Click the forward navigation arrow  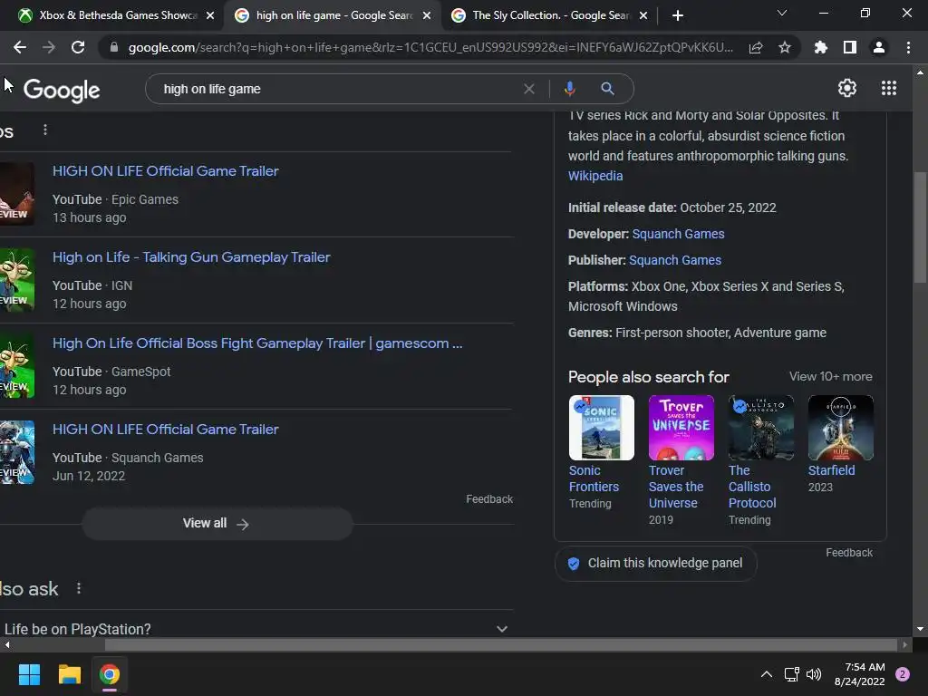(x=49, y=47)
